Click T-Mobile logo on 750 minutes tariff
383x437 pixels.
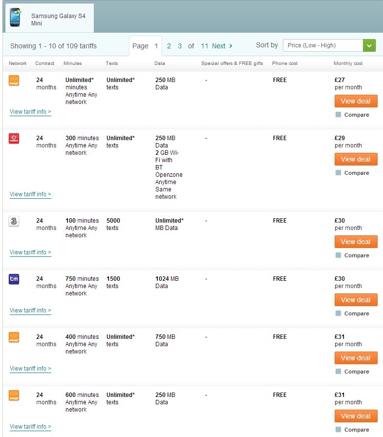tap(14, 279)
